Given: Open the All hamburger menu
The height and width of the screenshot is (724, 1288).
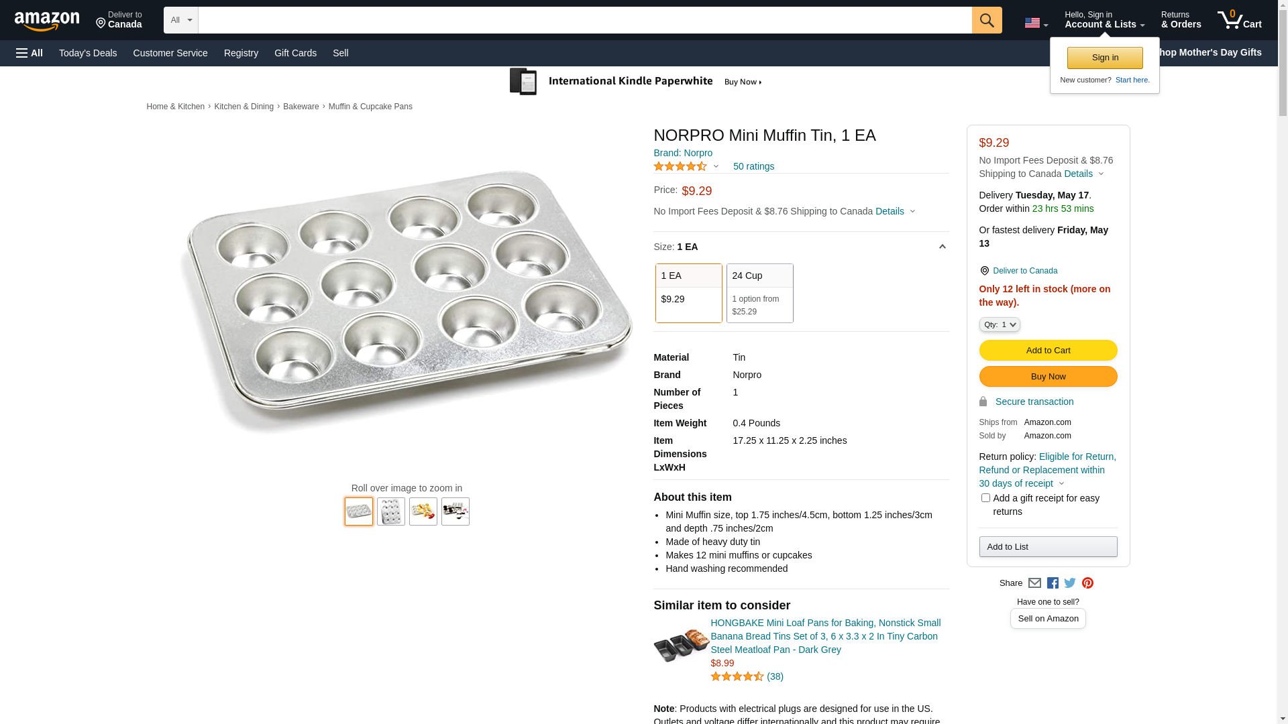Looking at the screenshot, I should point(30,53).
